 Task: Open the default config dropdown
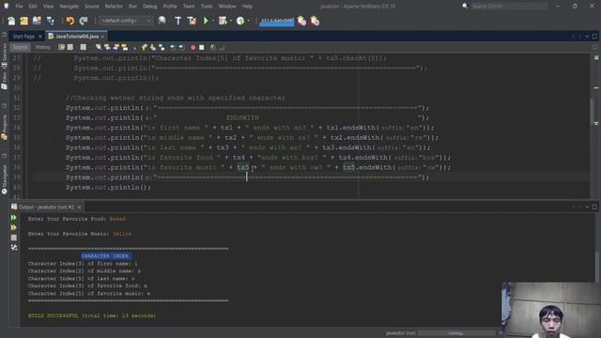[126, 21]
